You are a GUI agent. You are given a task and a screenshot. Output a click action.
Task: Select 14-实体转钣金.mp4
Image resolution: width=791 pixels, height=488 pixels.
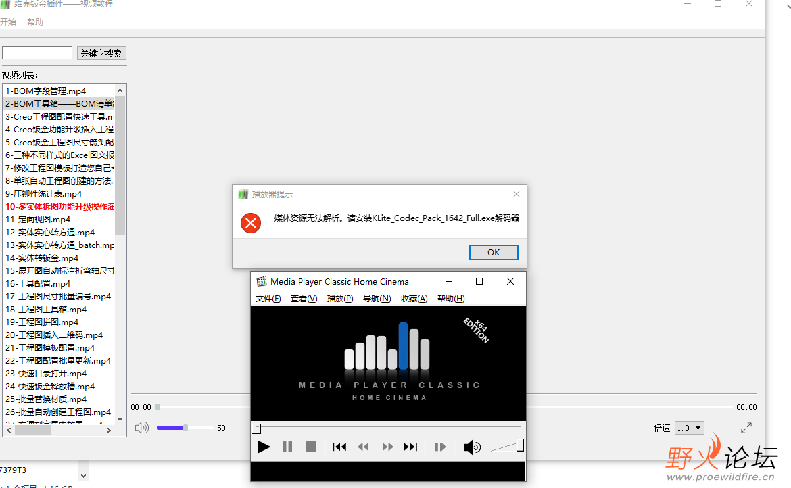pos(59,258)
